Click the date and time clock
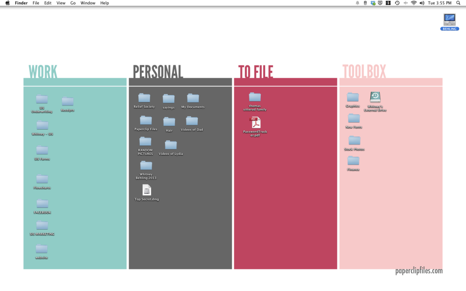This screenshot has width=466, height=291. (439, 3)
